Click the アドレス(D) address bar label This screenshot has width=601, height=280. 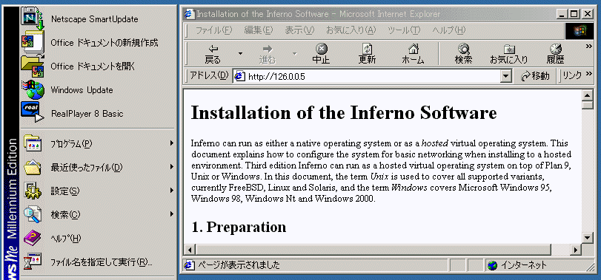pyautogui.click(x=209, y=75)
